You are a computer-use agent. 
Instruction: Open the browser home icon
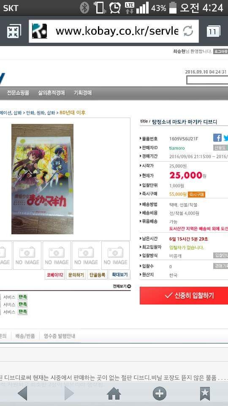point(114,394)
